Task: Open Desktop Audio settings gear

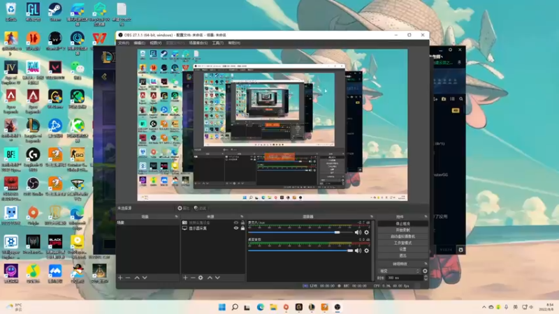Action: (366, 251)
